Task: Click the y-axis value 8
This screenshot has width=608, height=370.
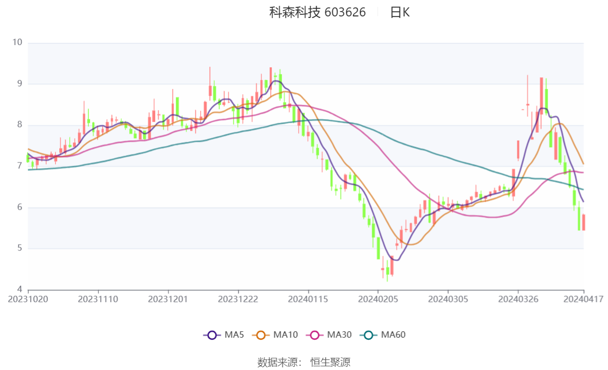Action: (x=20, y=125)
